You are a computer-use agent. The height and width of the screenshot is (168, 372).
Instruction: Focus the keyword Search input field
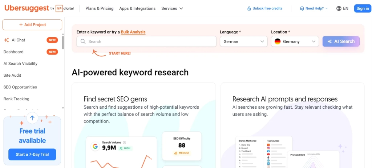click(x=146, y=41)
